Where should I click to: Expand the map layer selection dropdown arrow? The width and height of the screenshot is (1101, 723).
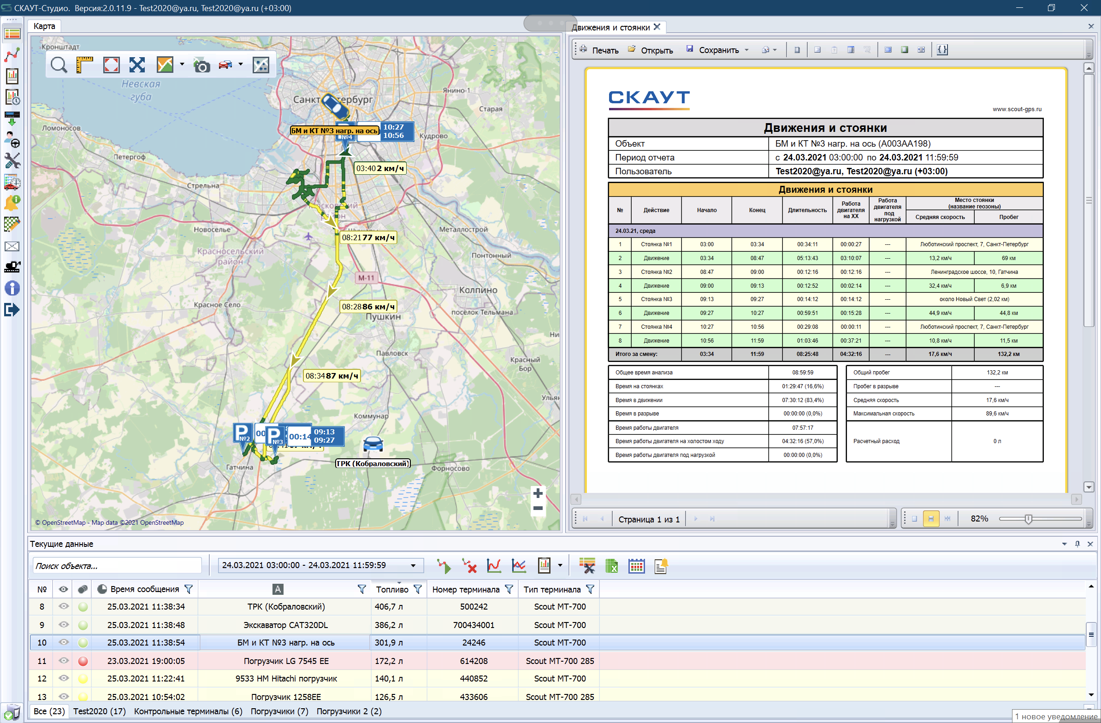tap(182, 64)
